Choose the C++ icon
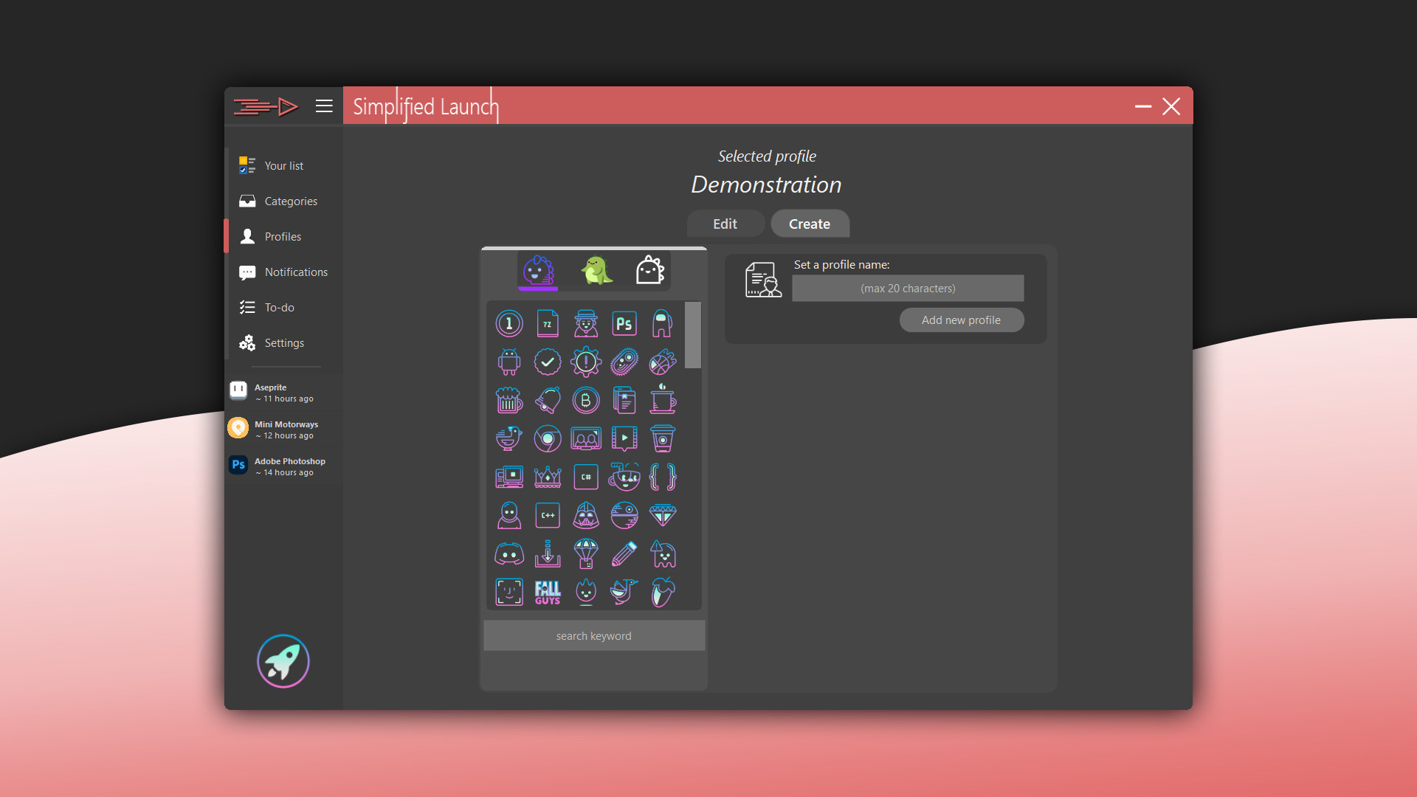The width and height of the screenshot is (1417, 797). (548, 515)
